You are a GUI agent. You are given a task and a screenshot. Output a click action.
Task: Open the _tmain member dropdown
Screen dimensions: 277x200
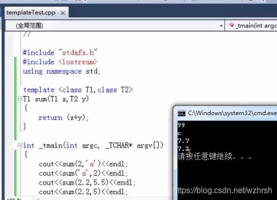point(251,26)
